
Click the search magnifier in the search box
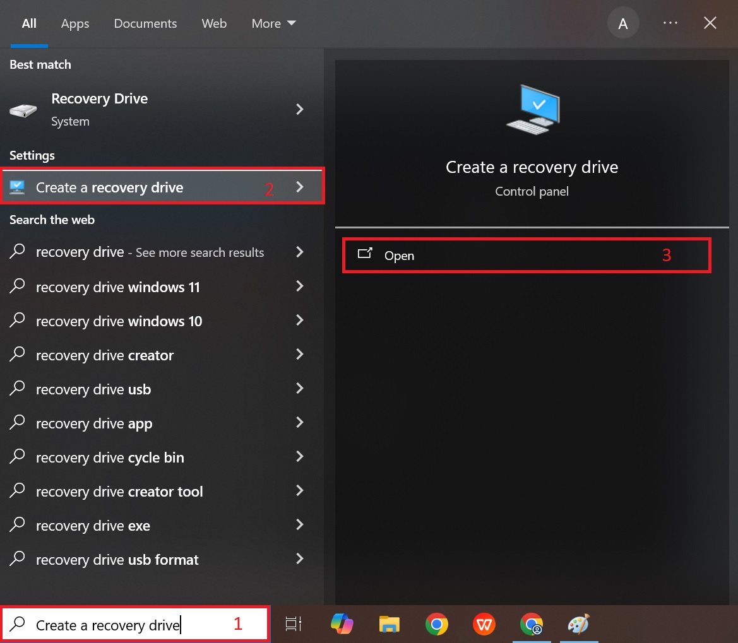(19, 625)
